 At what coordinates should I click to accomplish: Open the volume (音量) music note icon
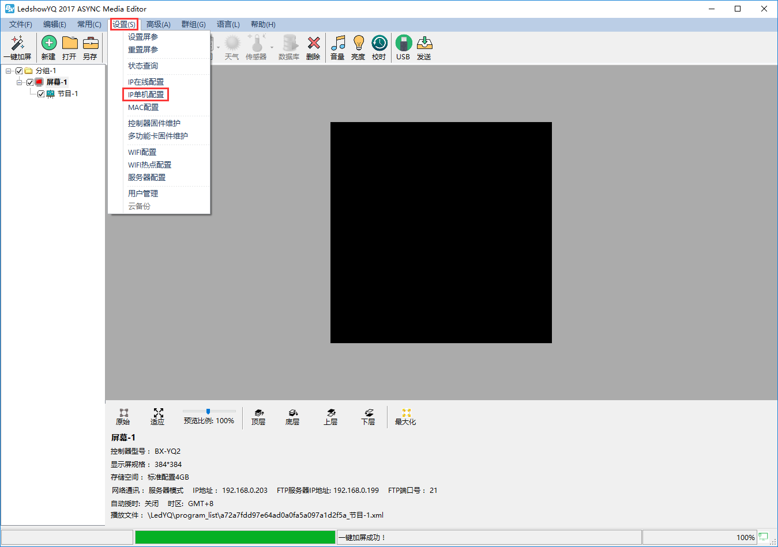pos(337,44)
